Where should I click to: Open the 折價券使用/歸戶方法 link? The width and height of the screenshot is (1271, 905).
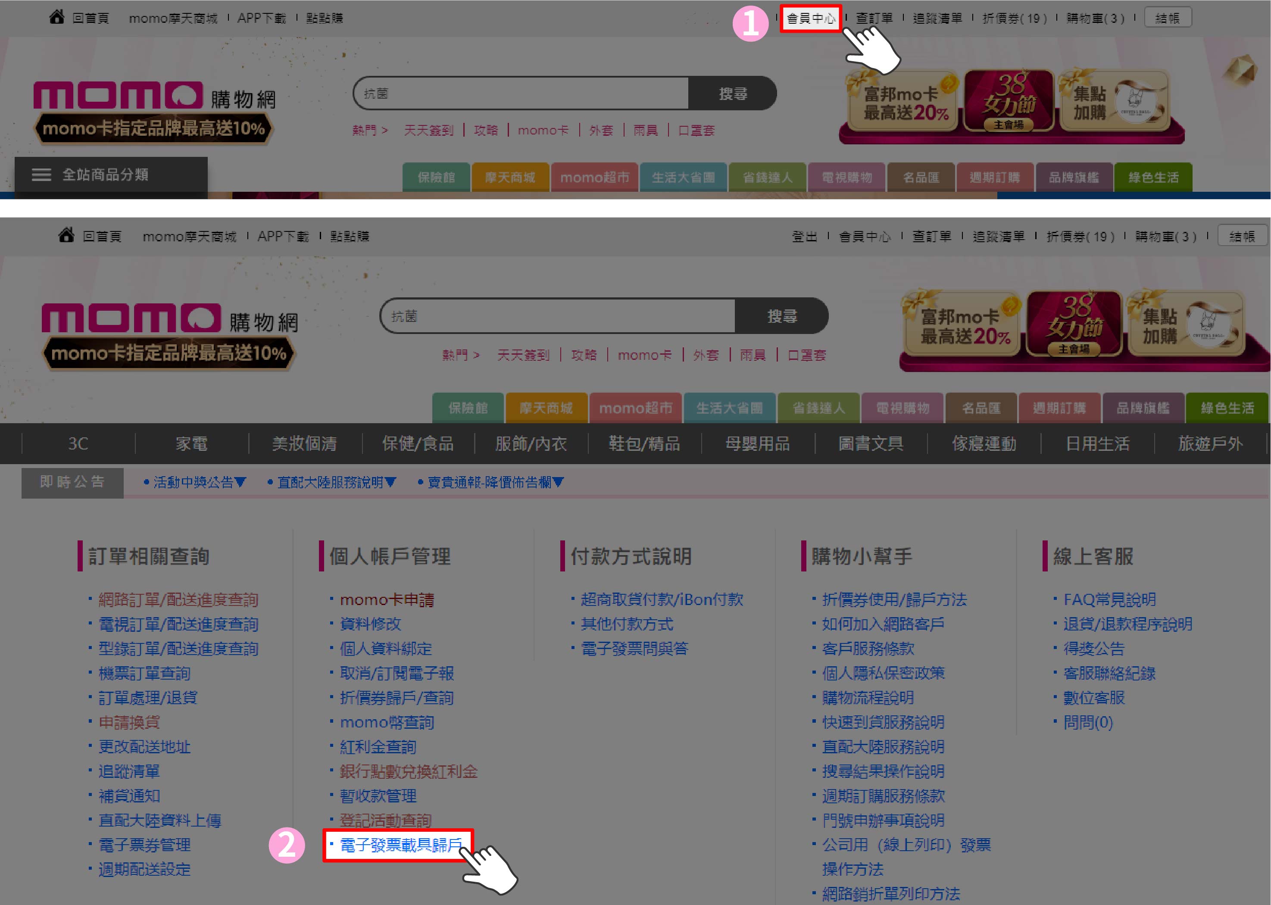coord(894,599)
